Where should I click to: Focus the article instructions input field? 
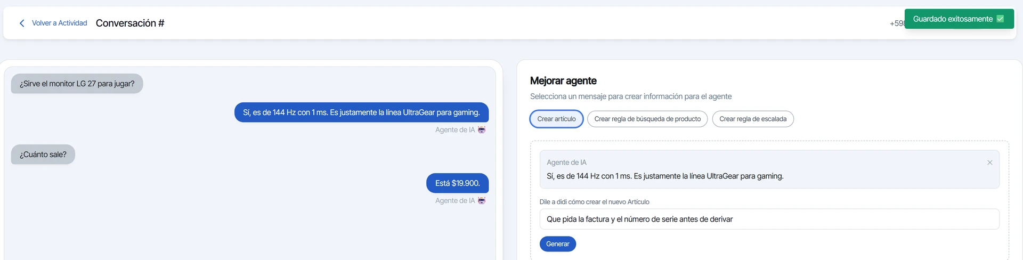pos(769,219)
